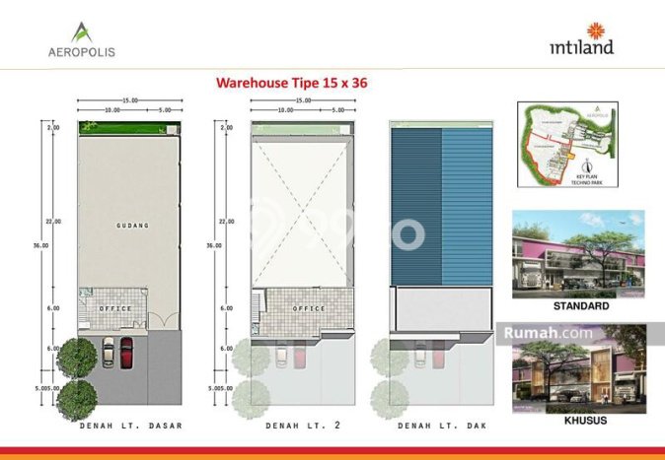665x460 pixels.
Task: Click the 'OFFICE' label in Denah Lt. 2
Action: tap(309, 308)
